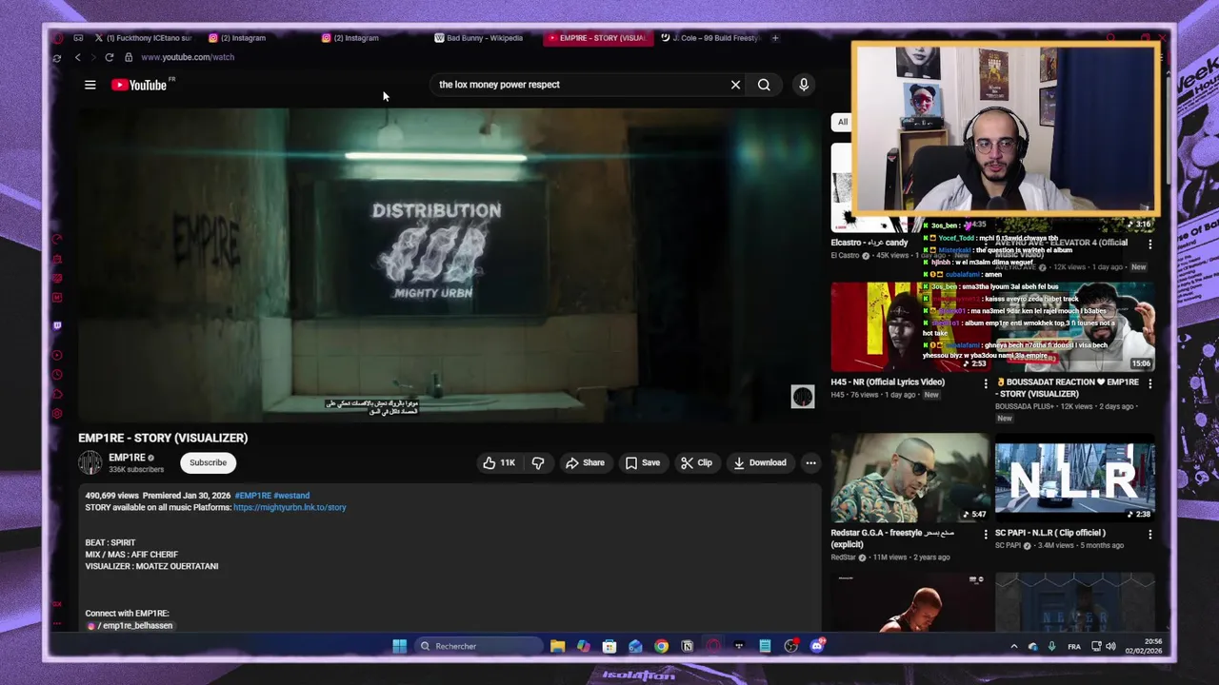Show hidden system tray icons
The image size is (1219, 685).
click(x=1013, y=646)
